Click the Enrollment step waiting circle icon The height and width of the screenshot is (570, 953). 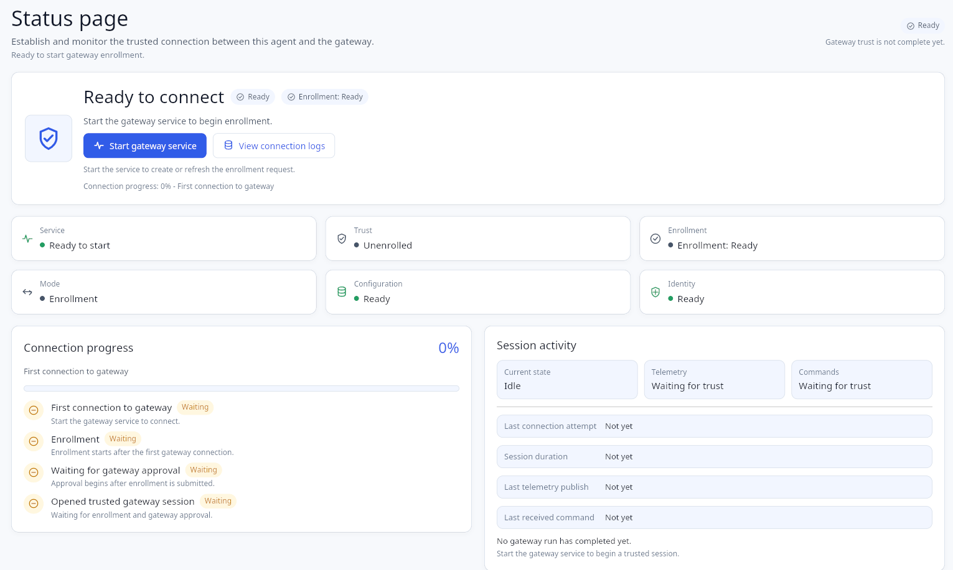pos(34,441)
